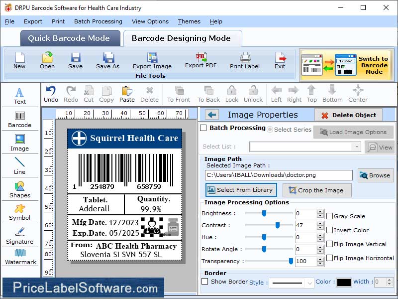Click the Delete Object button
The height and width of the screenshot is (299, 398).
coord(349,115)
